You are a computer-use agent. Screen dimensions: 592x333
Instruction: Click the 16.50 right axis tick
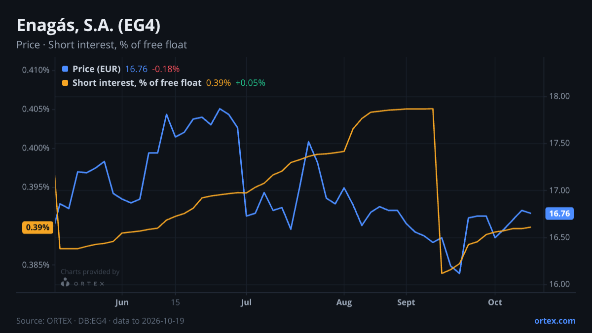[x=559, y=238]
